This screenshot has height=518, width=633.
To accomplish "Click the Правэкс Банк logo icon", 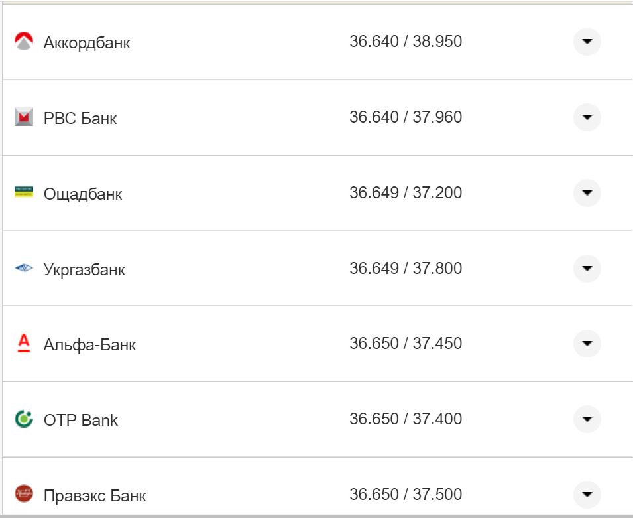I will [24, 494].
